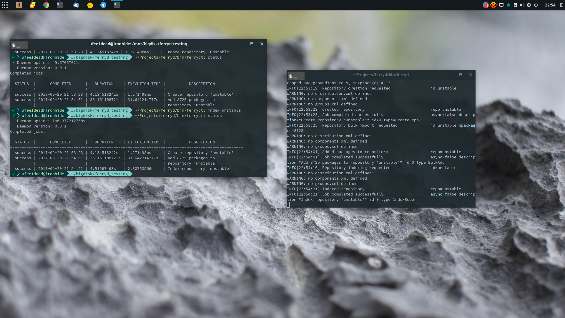Screen dimensions: 565x318
Task: Click 'type=IndexRepo' text in ferryd log
Action: tap(398, 200)
